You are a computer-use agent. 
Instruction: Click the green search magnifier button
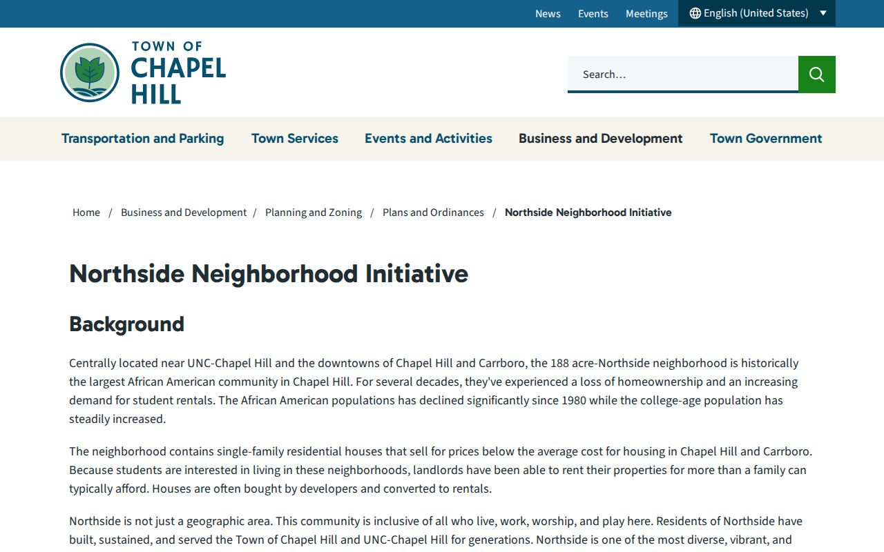[817, 75]
